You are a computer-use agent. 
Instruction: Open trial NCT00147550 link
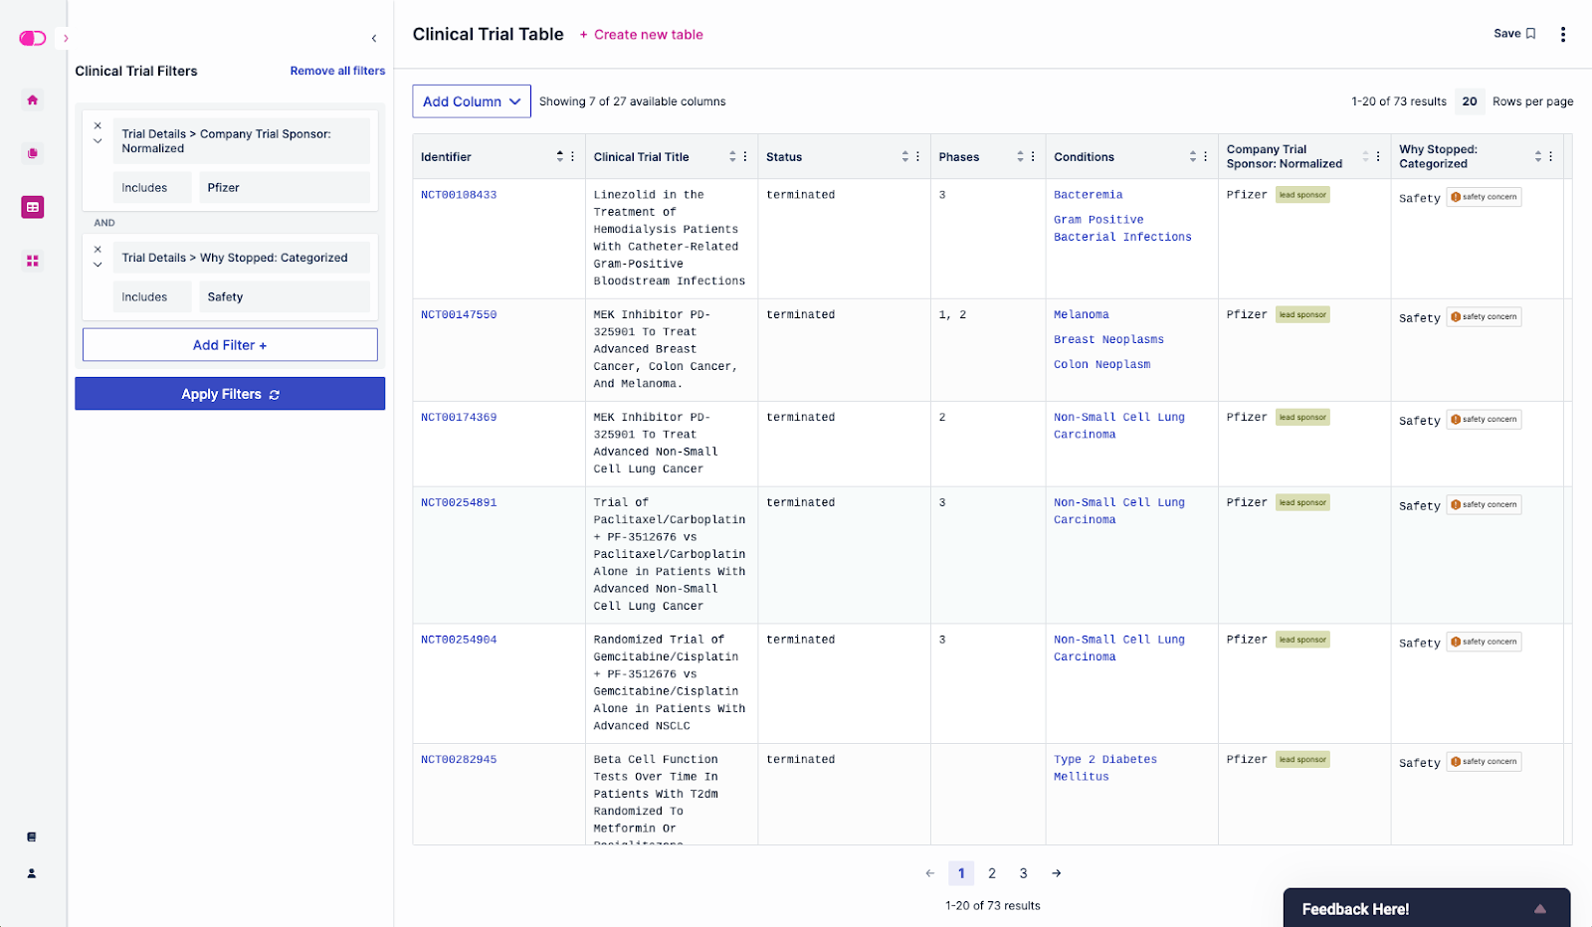(x=459, y=314)
